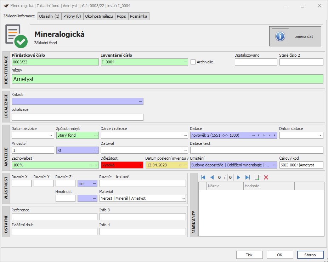Click the Digitalozovano input field
Screen dimensions: 328x262
point(256,62)
